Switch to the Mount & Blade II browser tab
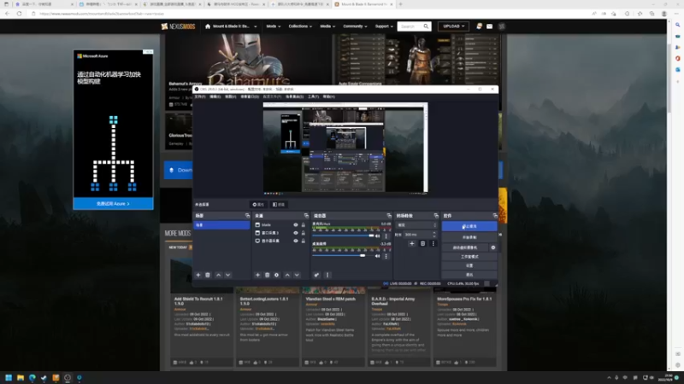The width and height of the screenshot is (684, 384). click(x=364, y=4)
